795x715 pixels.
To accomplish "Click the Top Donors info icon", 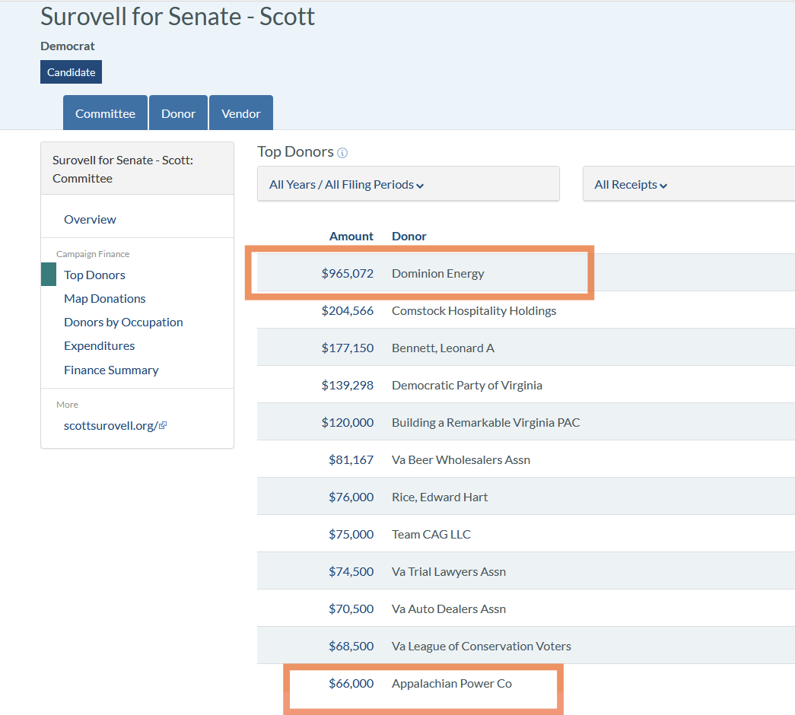I will pos(342,153).
